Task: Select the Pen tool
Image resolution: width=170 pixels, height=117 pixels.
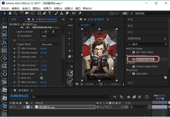Action: point(44,13)
